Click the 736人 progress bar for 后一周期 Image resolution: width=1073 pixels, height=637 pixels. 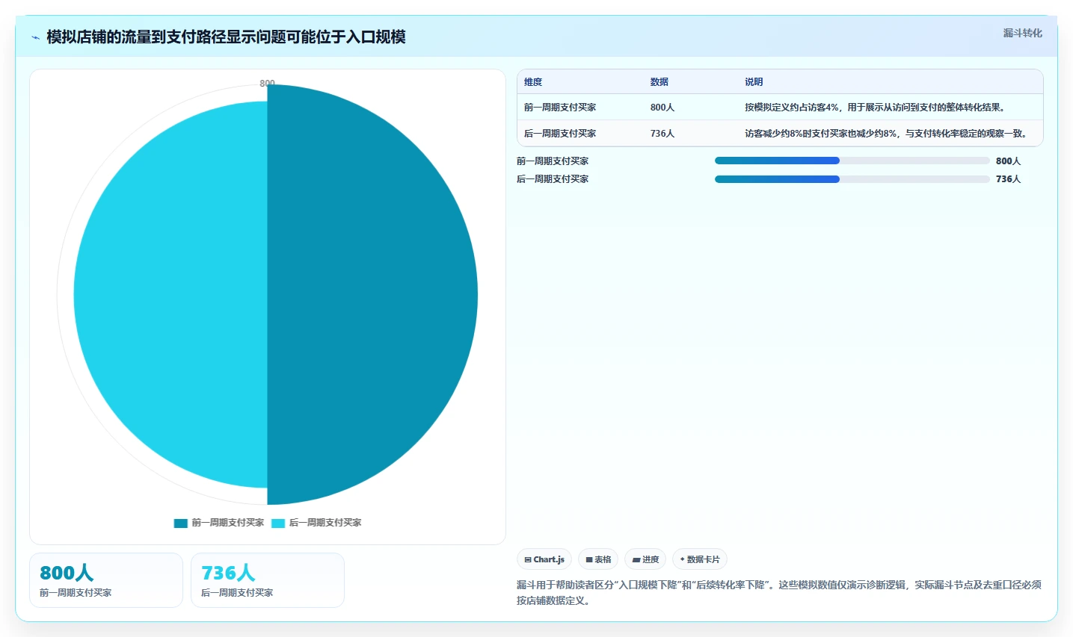(852, 178)
